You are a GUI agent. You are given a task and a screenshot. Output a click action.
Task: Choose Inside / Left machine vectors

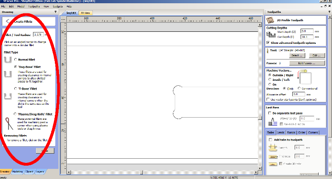pos(270,79)
